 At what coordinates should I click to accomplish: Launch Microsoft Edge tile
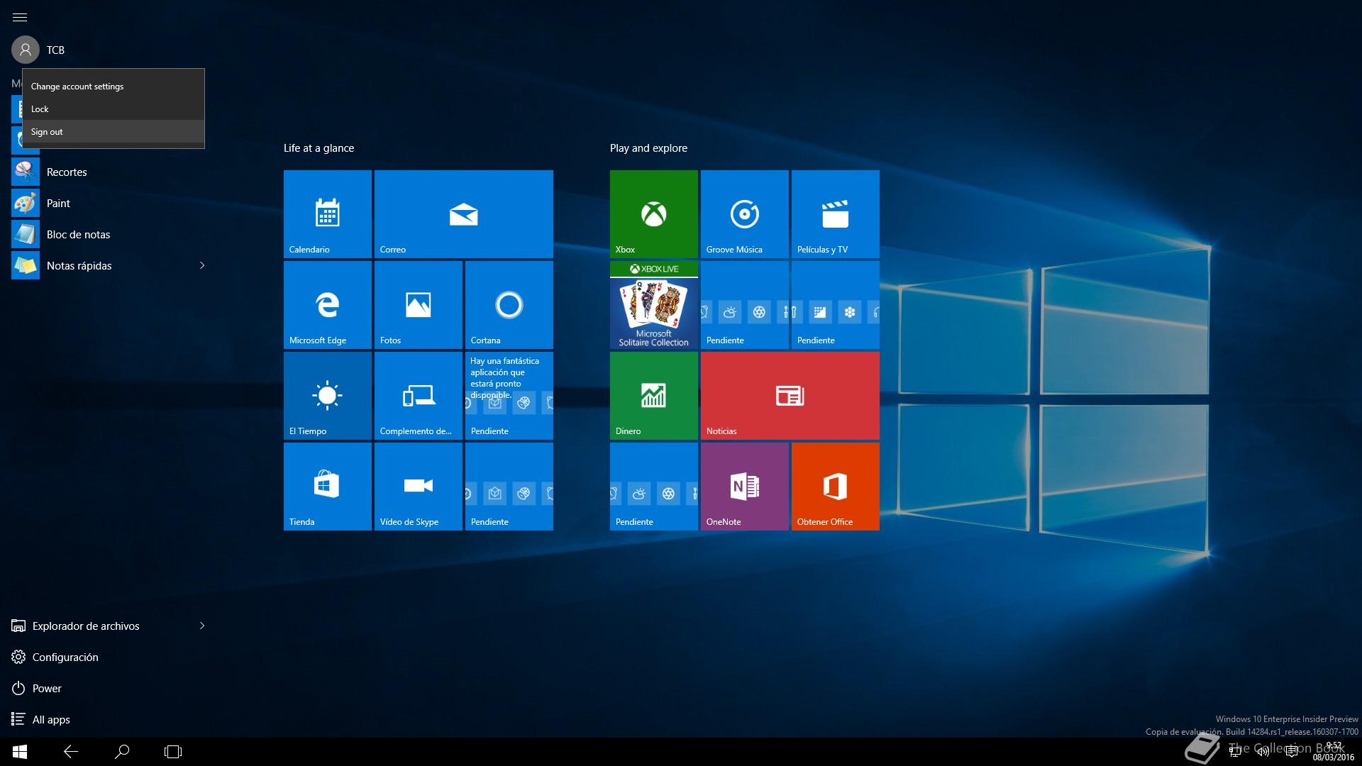(x=328, y=304)
